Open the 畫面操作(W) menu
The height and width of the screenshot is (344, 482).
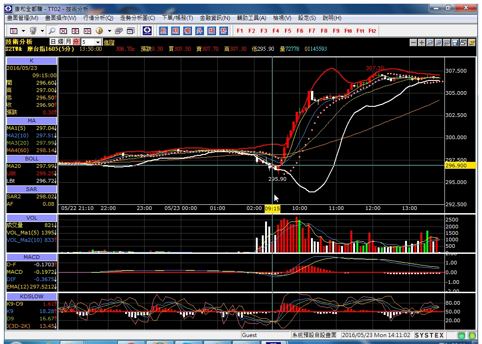coord(61,18)
